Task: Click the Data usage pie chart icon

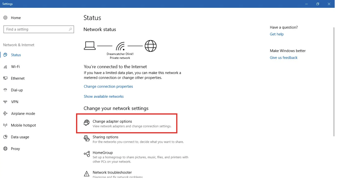Action: tap(5, 137)
